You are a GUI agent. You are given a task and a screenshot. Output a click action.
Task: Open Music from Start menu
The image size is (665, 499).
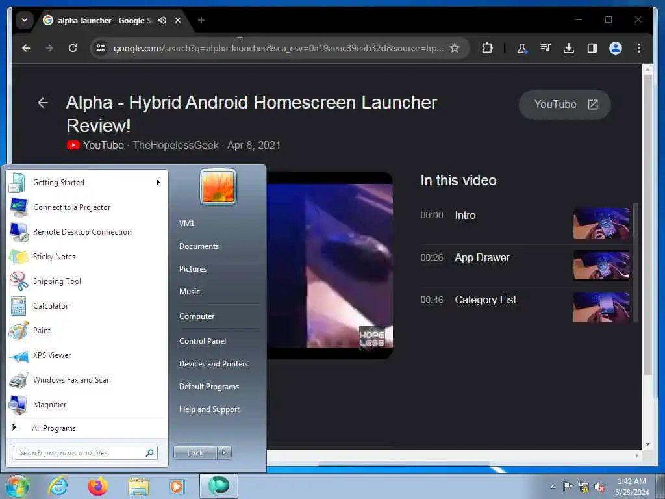coord(189,292)
